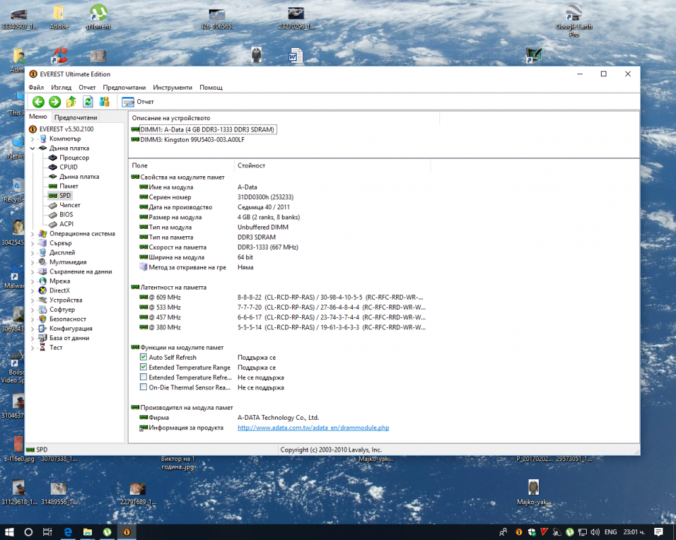Expand the Мултимедия tree node
Image resolution: width=676 pixels, height=540 pixels.
point(32,263)
